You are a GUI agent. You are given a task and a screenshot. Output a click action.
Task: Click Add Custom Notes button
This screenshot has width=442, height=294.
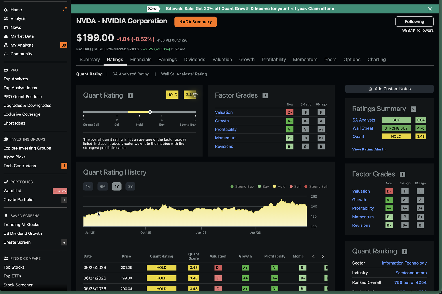(x=389, y=89)
